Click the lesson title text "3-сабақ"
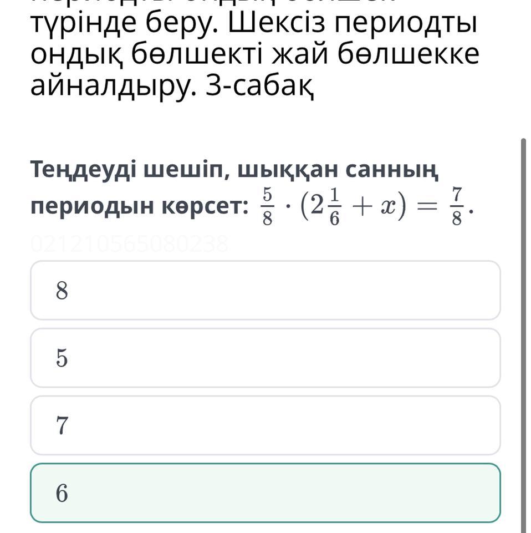Viewport: 531px width, 533px height. coord(264,86)
